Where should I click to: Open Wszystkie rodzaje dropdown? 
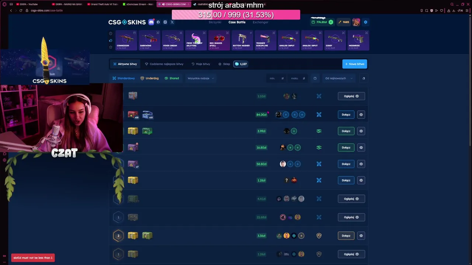click(201, 78)
